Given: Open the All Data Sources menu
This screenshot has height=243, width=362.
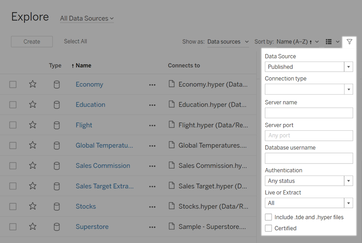Looking at the screenshot, I should 87,18.
